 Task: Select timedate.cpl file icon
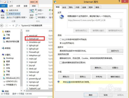click(27, 42)
